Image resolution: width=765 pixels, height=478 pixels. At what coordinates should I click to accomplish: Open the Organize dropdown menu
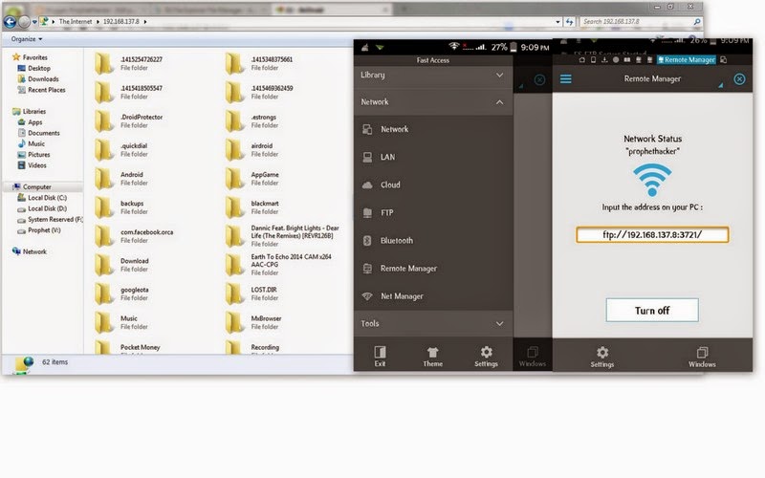27,39
